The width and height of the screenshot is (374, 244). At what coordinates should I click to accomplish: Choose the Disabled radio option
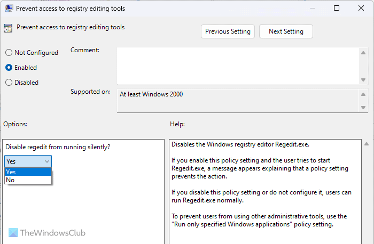(x=9, y=83)
